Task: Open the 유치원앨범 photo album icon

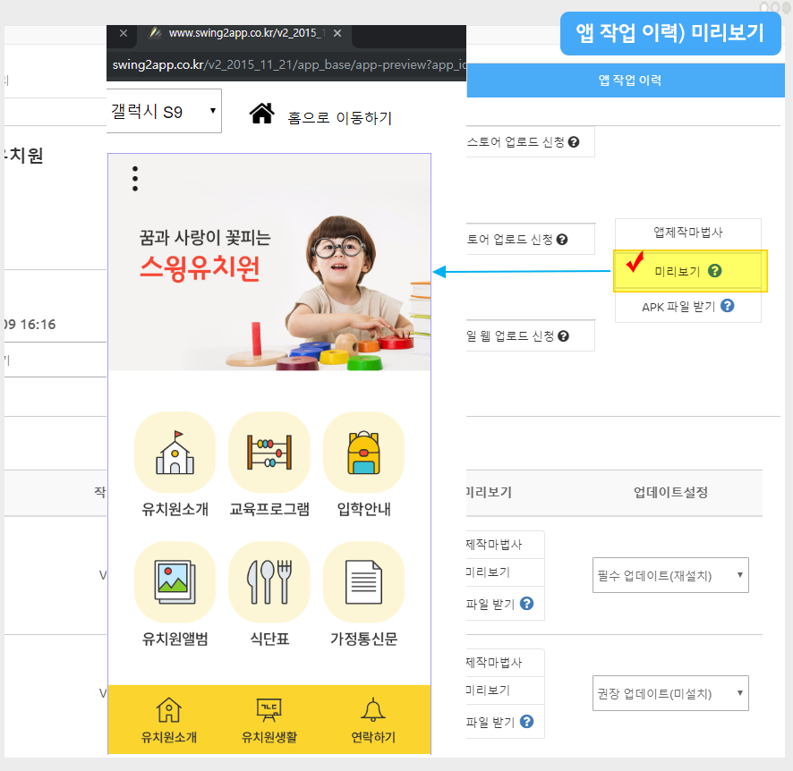Action: click(x=175, y=582)
